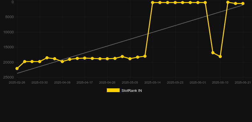Click the data point at 2025-04-08

pyautogui.click(x=62, y=62)
